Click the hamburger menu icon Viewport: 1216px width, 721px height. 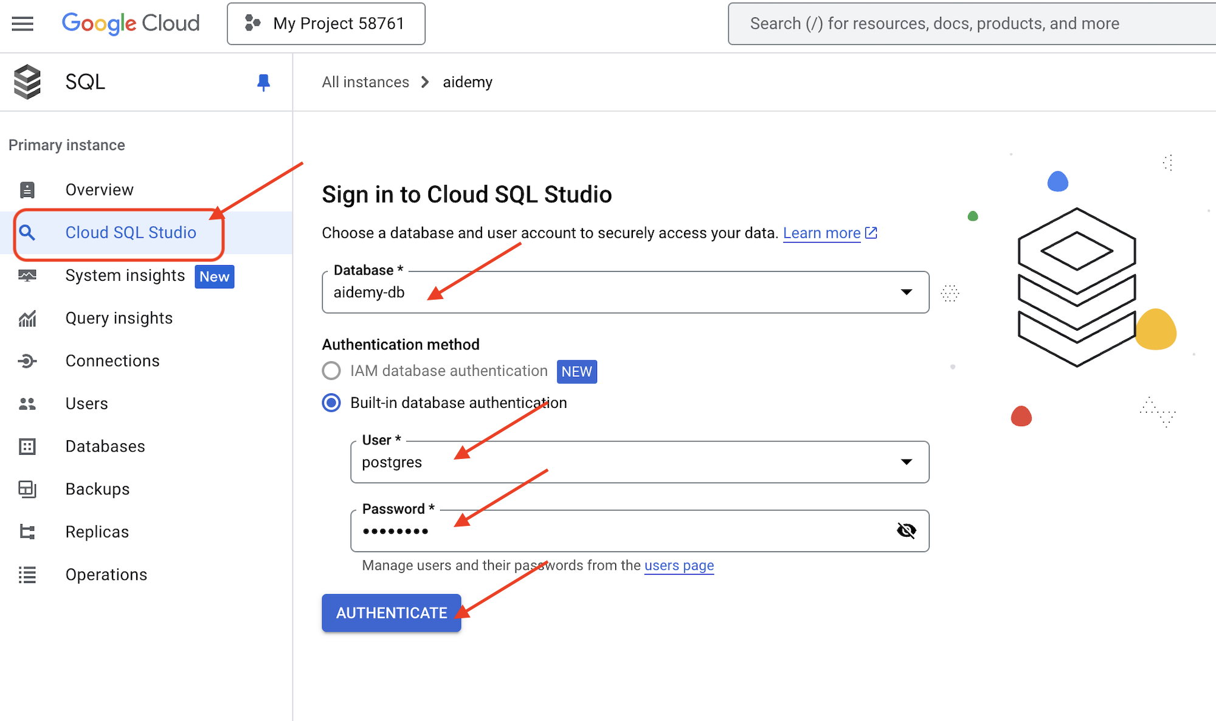tap(22, 23)
